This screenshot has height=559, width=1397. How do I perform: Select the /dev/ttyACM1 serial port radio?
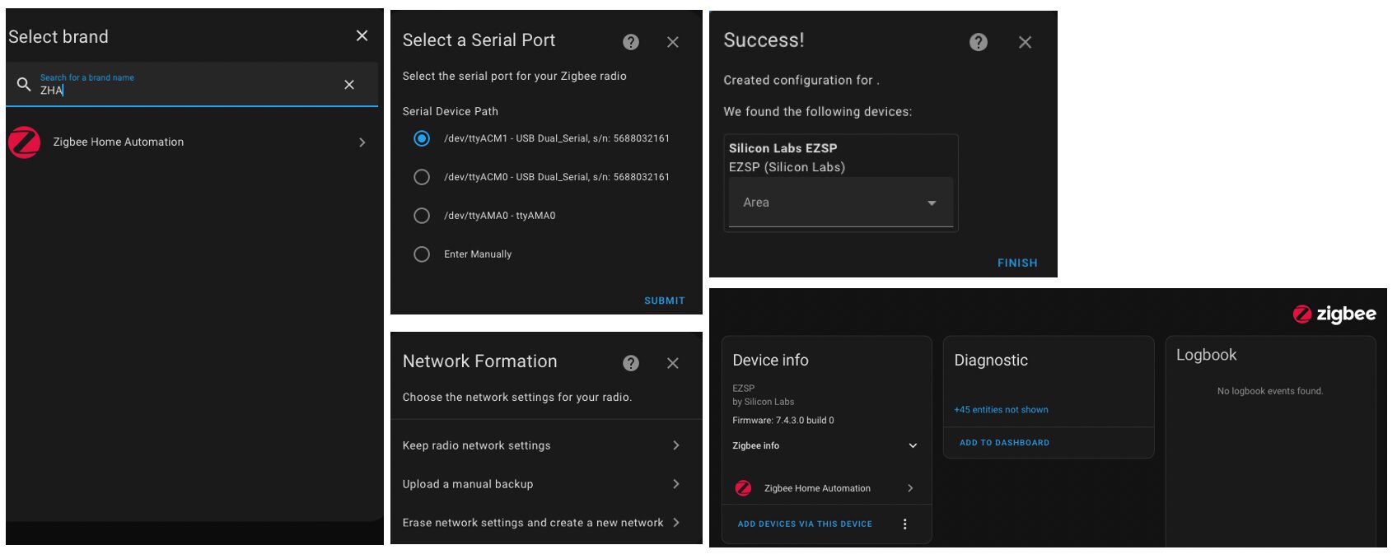tap(422, 138)
